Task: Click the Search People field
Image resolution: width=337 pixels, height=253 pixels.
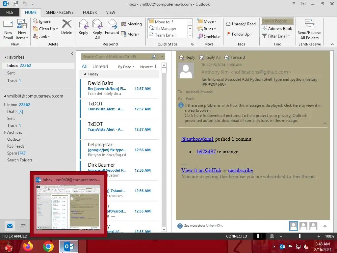Action: [x=277, y=21]
